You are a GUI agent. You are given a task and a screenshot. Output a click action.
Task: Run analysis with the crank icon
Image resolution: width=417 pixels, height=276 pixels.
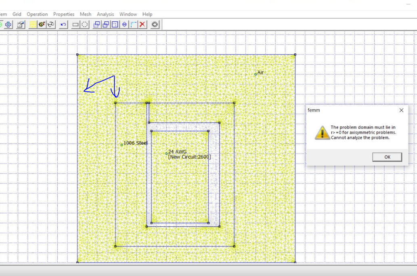(42, 25)
